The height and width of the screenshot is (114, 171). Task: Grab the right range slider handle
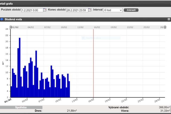coord(165,27)
